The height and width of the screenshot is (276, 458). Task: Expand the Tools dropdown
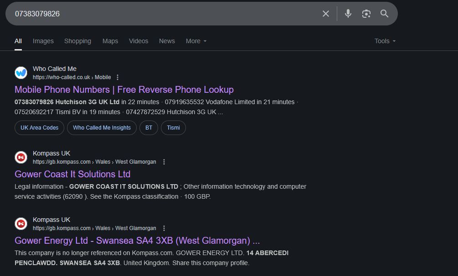(385, 41)
